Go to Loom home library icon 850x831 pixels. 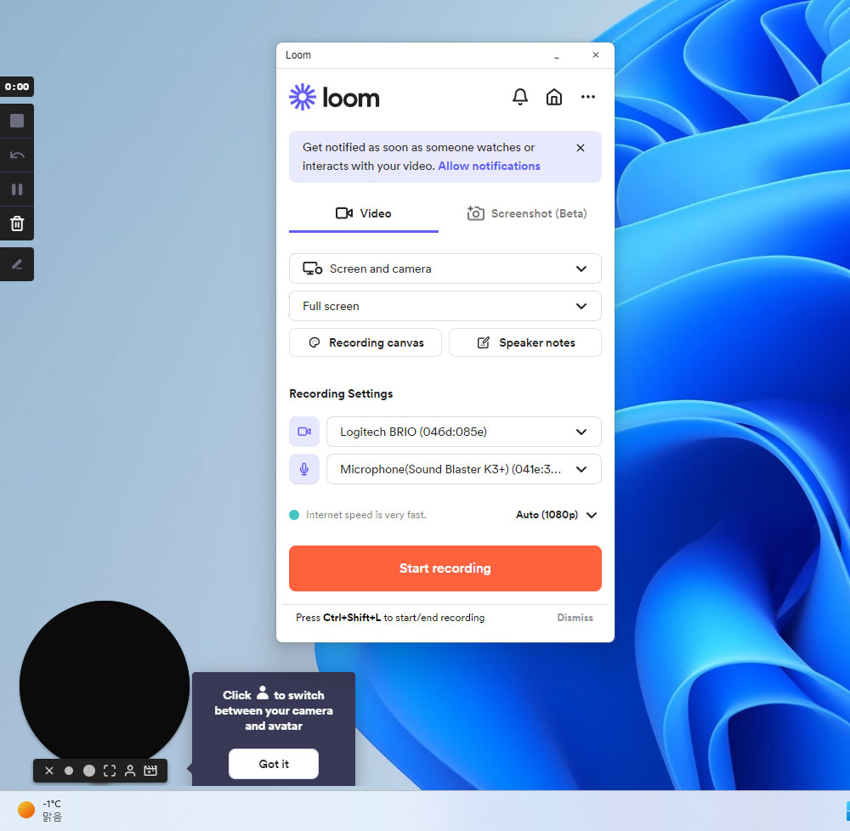553,97
